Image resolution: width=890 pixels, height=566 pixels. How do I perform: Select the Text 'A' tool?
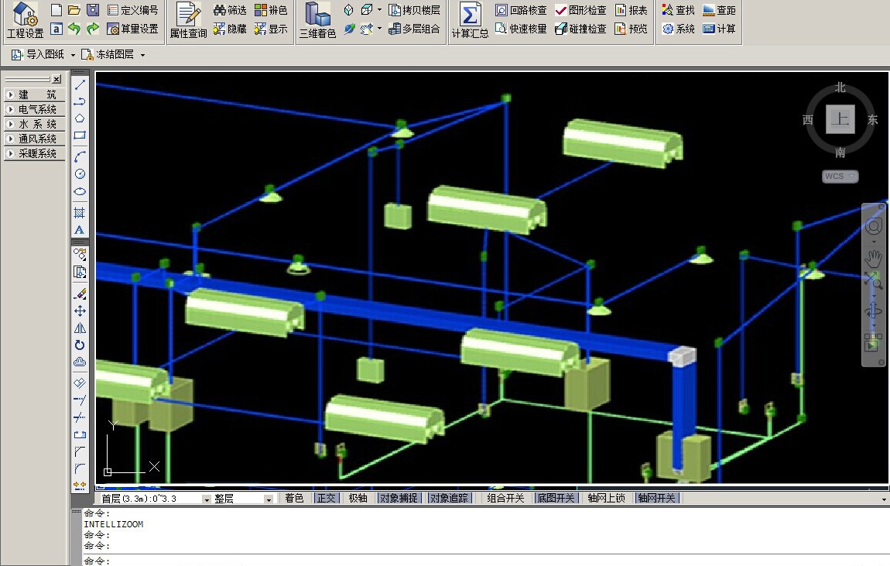(80, 230)
